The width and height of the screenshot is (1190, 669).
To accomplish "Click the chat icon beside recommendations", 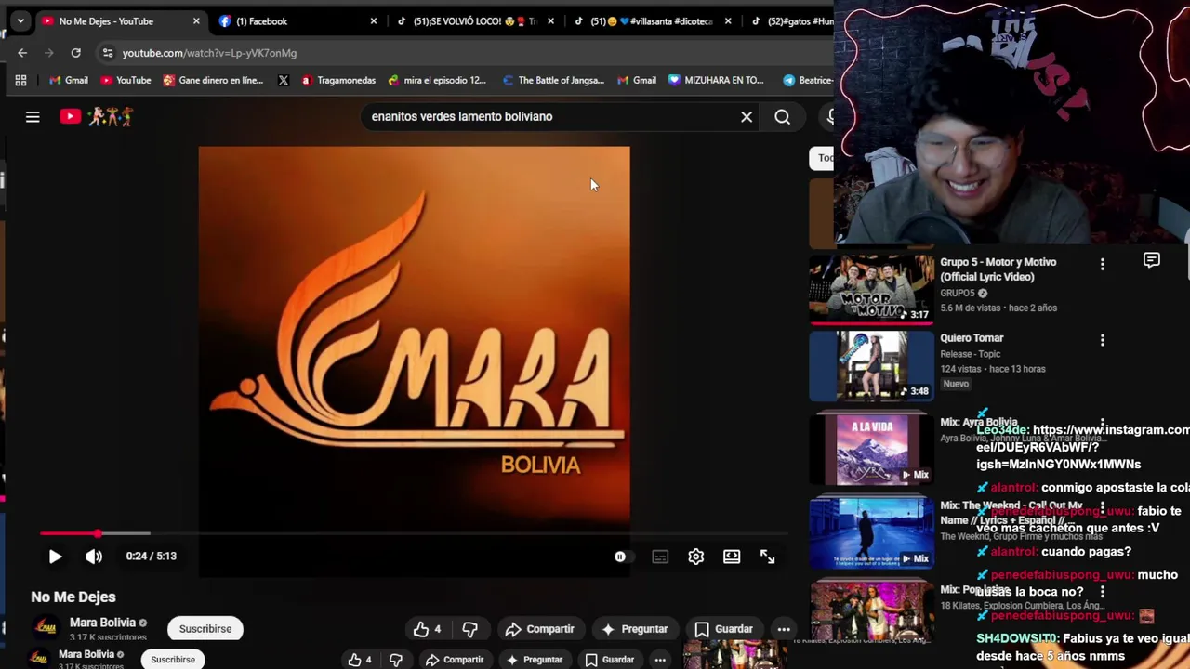I will pyautogui.click(x=1152, y=261).
